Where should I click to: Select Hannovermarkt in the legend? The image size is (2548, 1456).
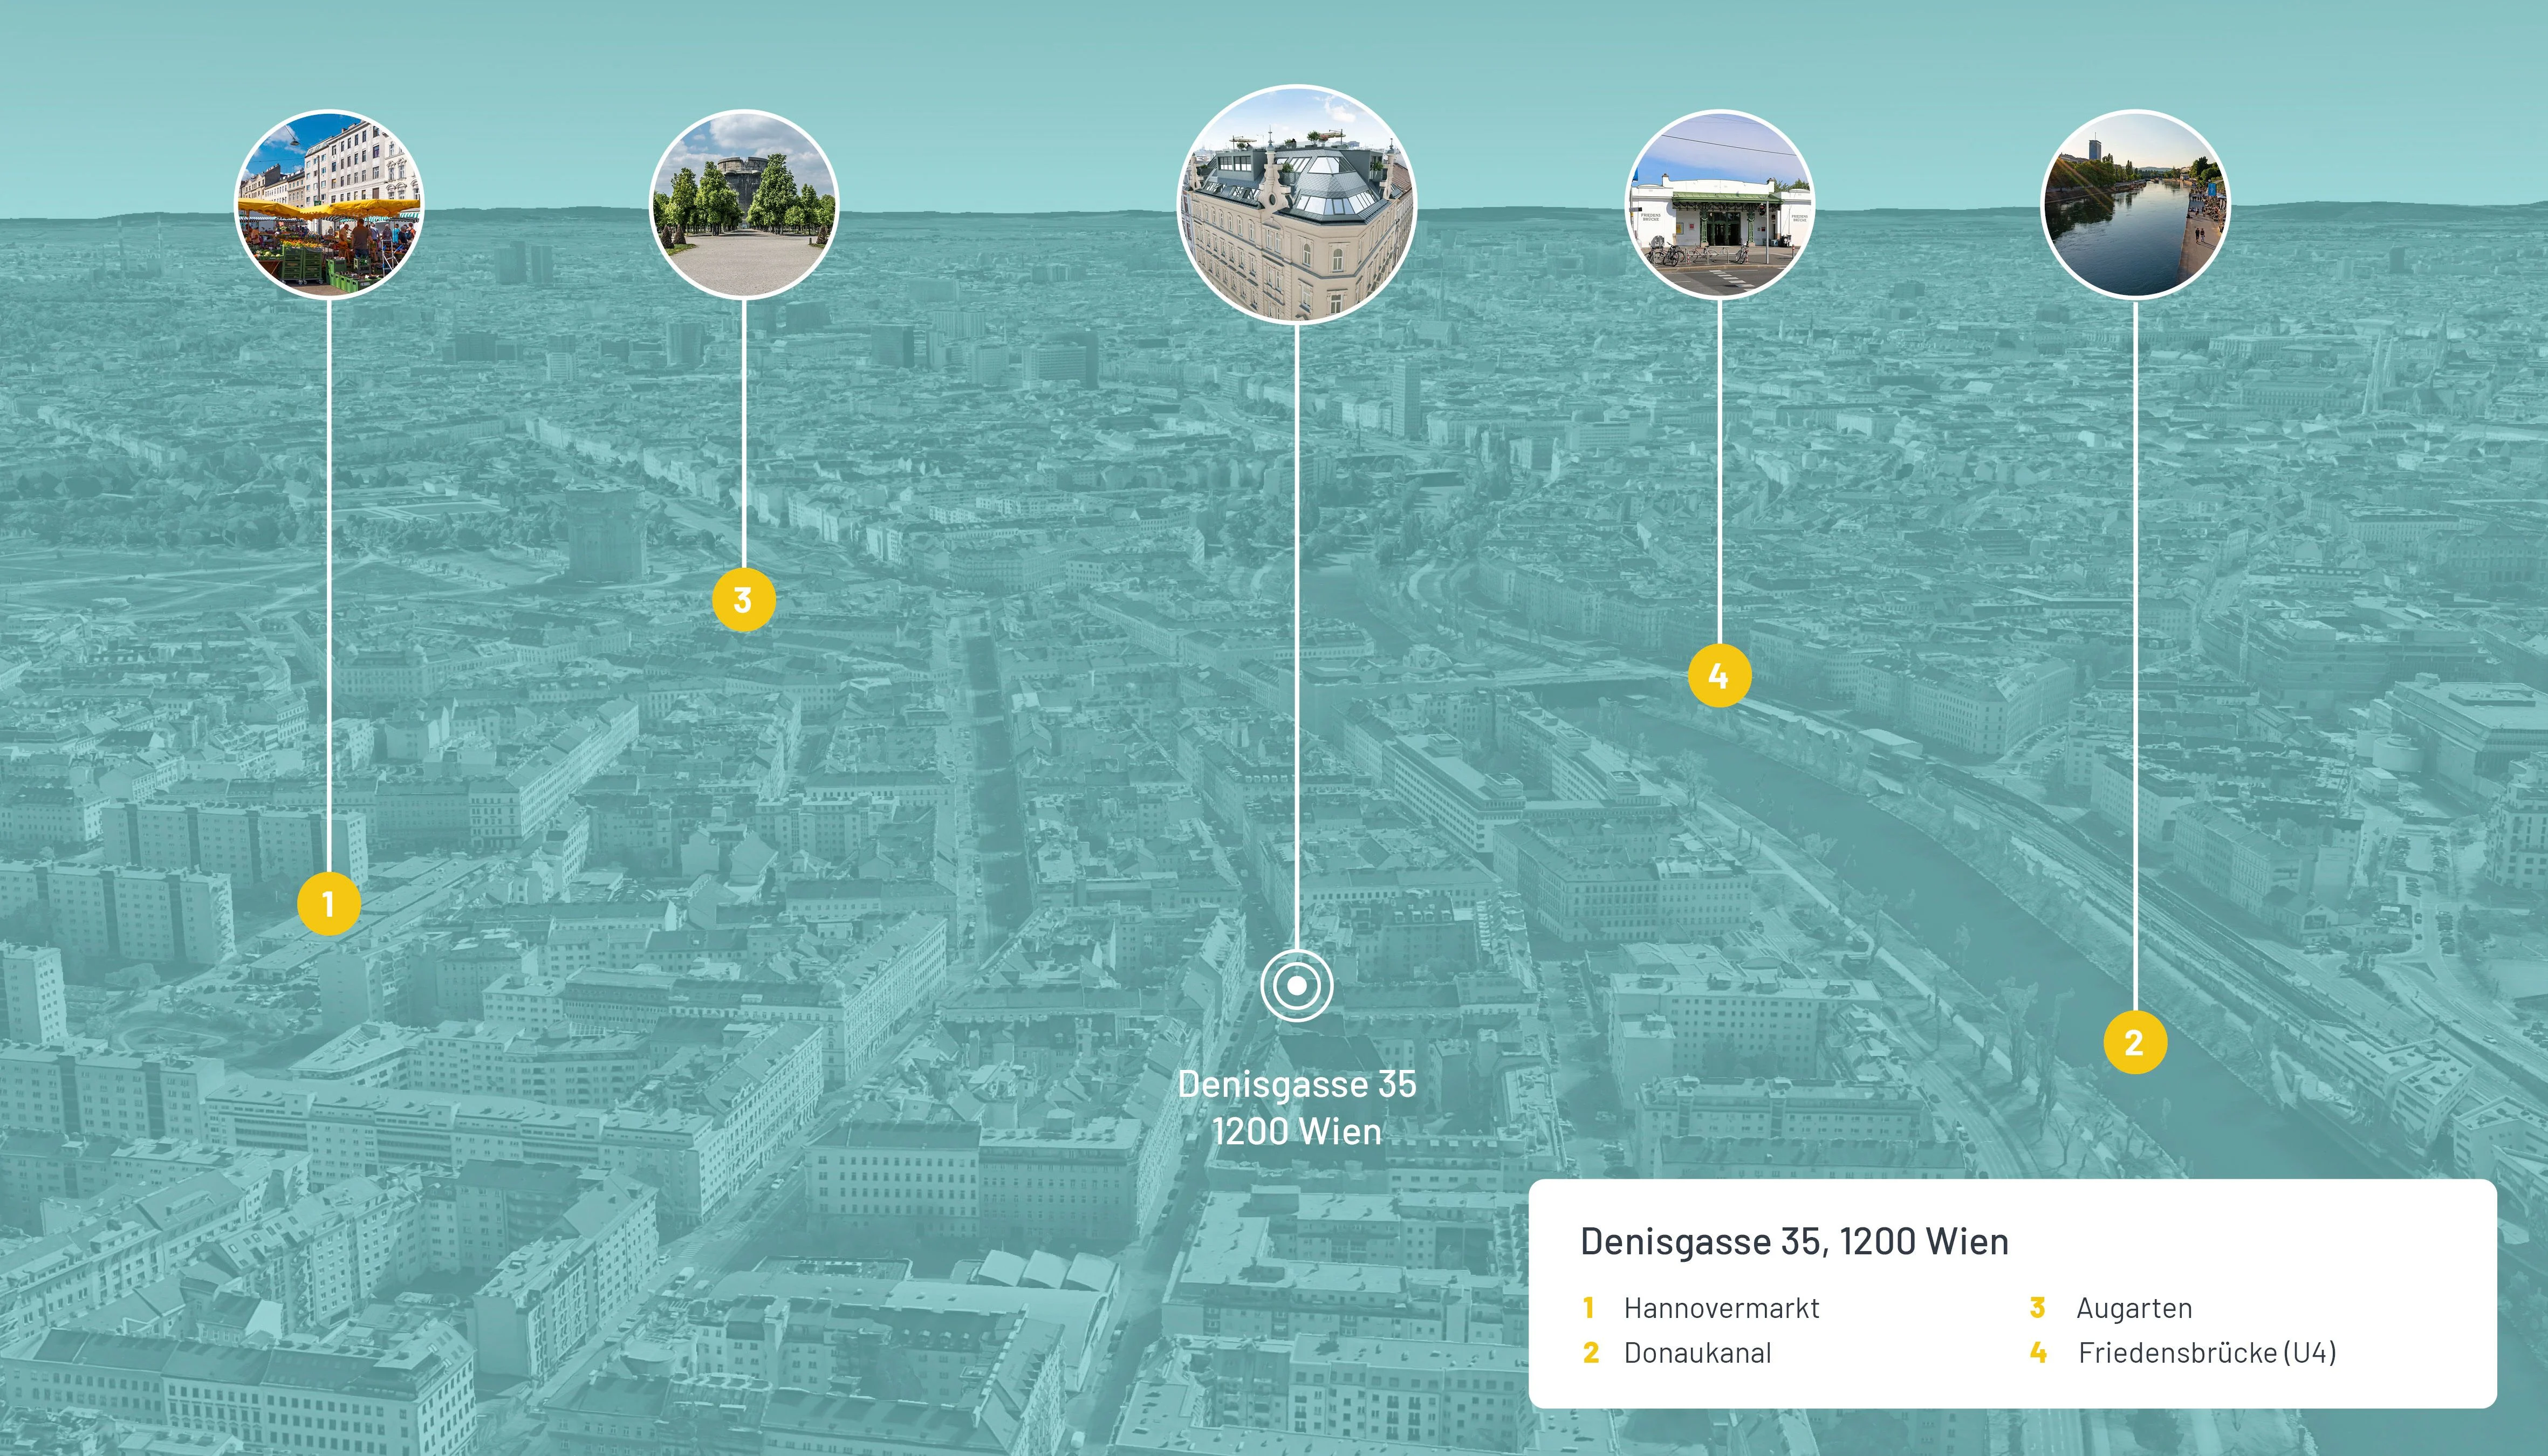[1721, 1308]
